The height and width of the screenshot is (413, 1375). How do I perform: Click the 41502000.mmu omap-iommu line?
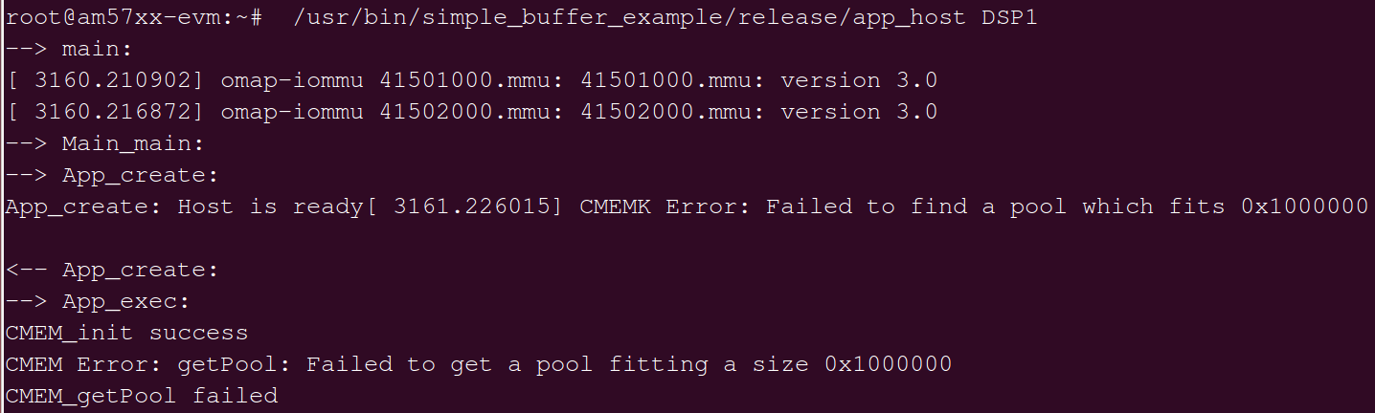(578, 112)
